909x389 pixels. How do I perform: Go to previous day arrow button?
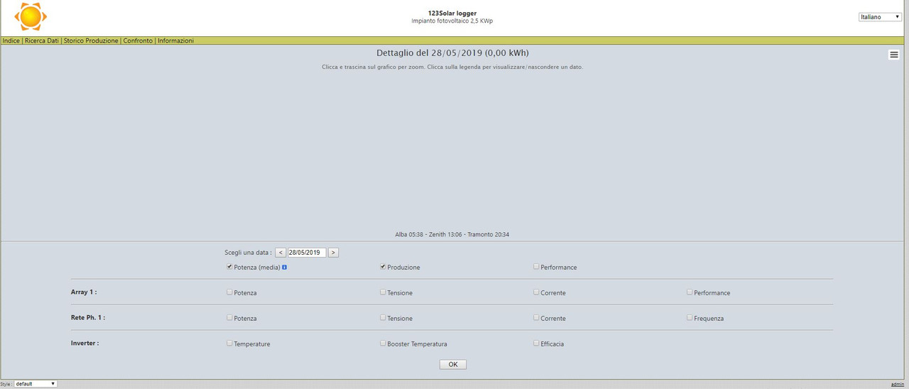(281, 253)
